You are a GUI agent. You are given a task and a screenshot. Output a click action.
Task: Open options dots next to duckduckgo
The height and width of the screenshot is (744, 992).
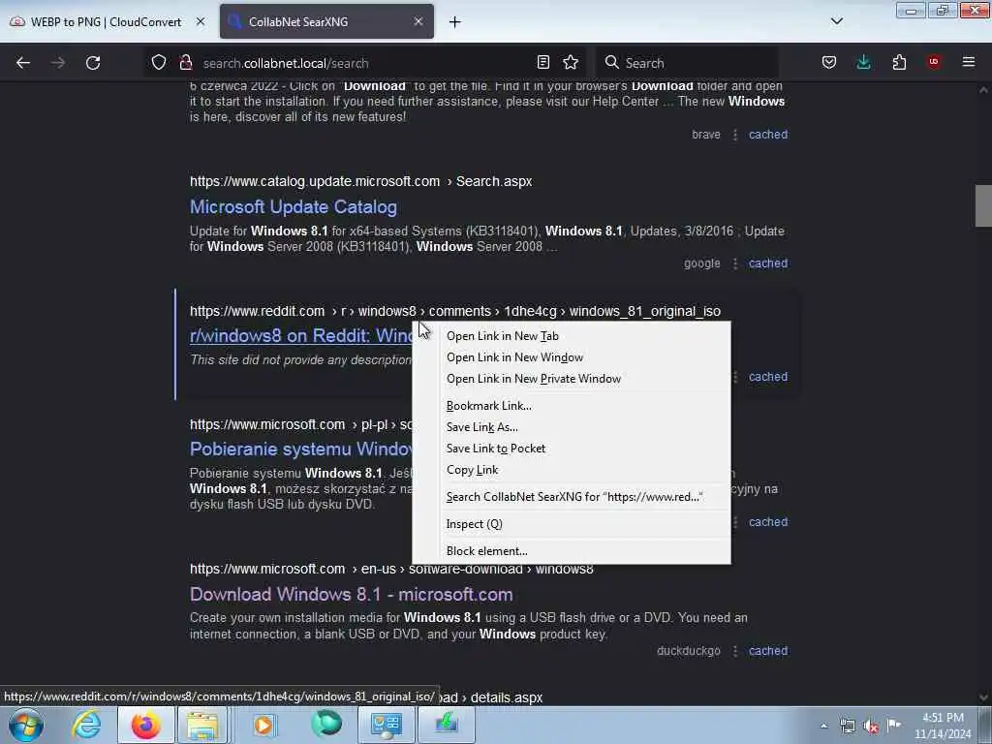734,651
